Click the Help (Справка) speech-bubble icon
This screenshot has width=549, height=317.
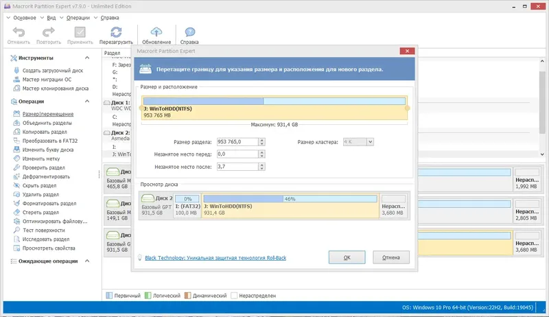click(190, 32)
